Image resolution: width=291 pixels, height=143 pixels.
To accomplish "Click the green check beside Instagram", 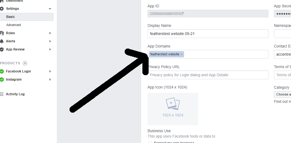I will coord(2,80).
